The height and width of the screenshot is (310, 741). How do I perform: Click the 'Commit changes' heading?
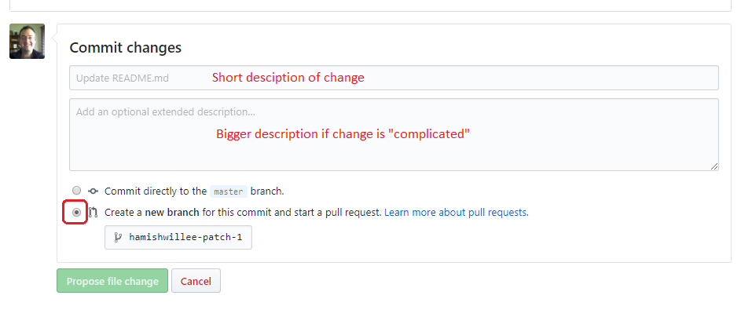(x=125, y=48)
